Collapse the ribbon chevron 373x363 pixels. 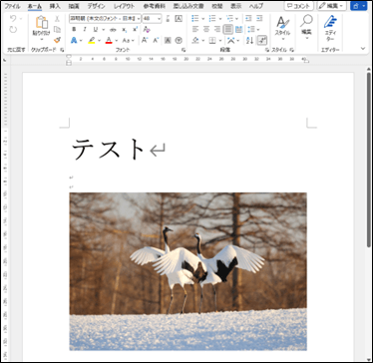(x=363, y=49)
